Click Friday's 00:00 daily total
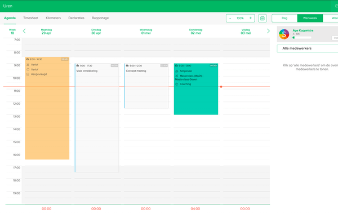Viewport: 338px width, 213px height. [245, 208]
